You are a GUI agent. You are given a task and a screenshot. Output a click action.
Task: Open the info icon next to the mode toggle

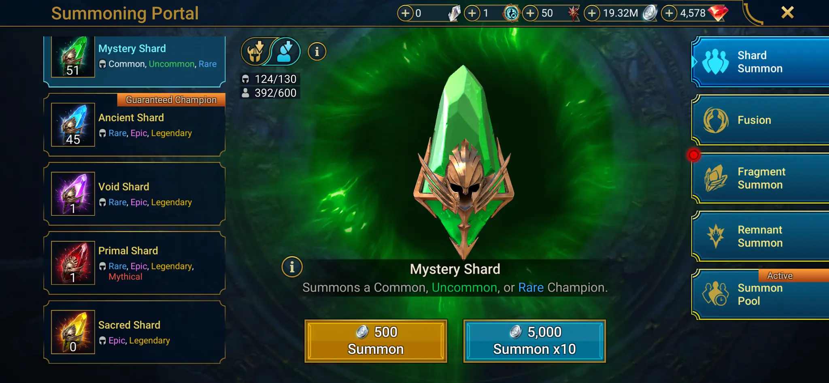click(317, 52)
